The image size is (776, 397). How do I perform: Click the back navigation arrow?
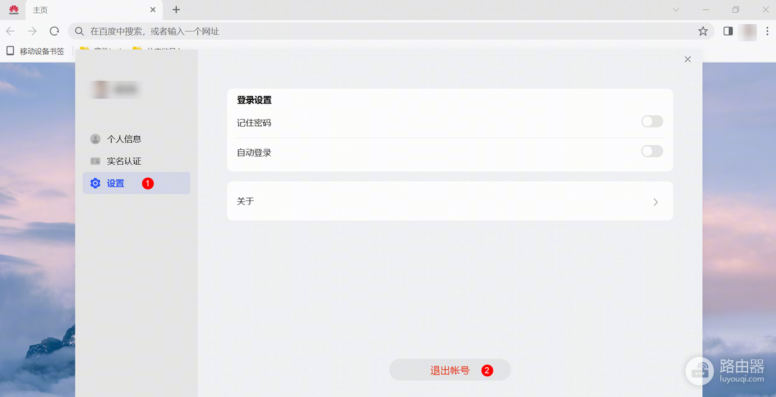pyautogui.click(x=10, y=31)
